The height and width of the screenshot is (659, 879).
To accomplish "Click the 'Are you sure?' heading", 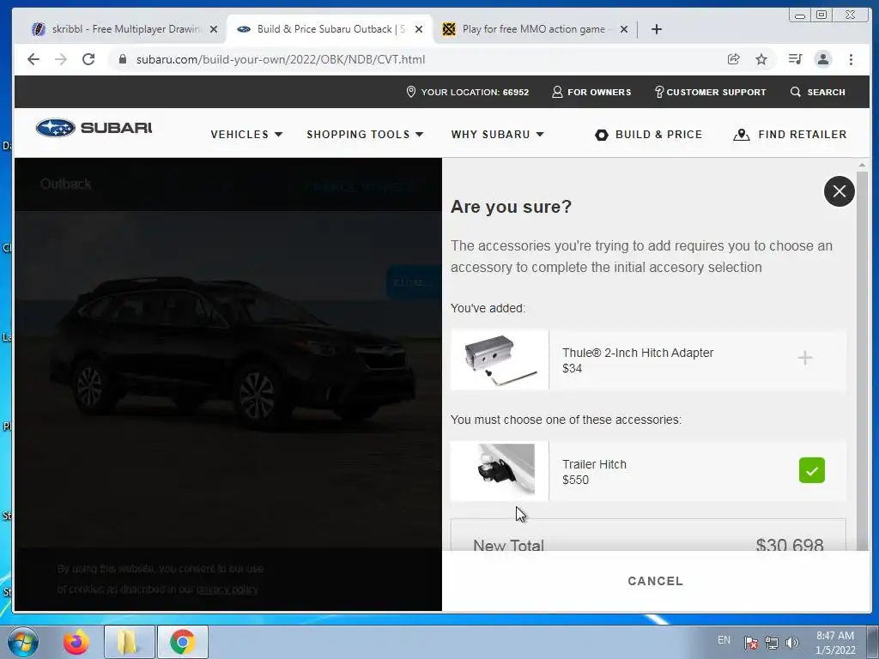I will tap(511, 207).
